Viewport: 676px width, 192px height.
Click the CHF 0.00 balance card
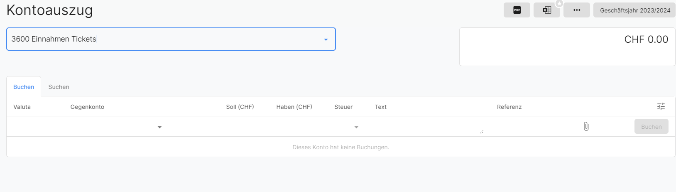click(567, 47)
